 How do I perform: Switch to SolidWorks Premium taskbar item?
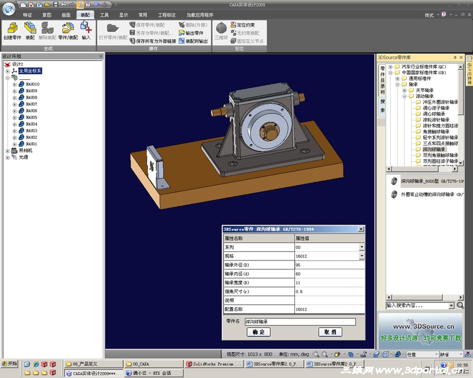click(214, 364)
